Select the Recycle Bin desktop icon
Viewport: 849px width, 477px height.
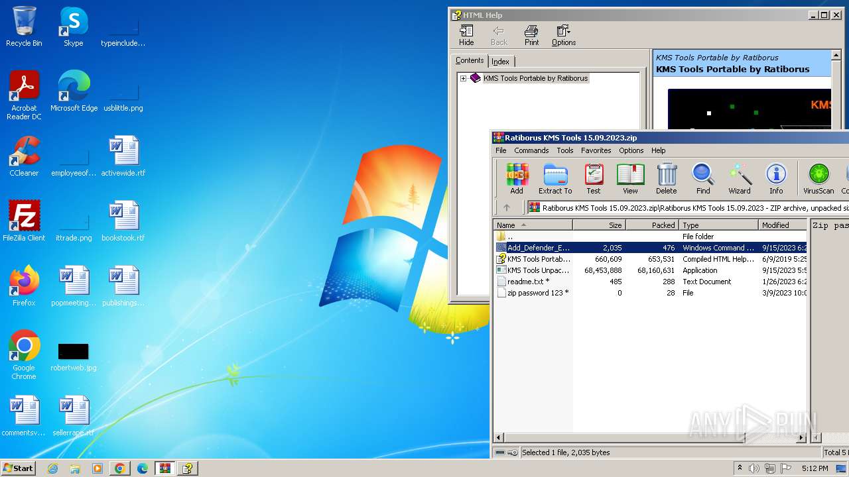coord(24,26)
